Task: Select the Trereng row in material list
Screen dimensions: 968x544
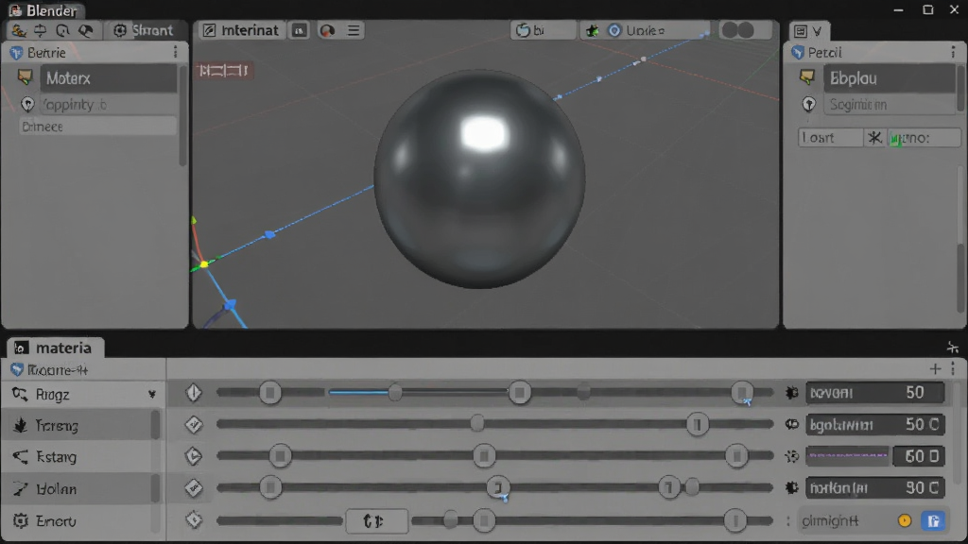Action: tap(80, 426)
